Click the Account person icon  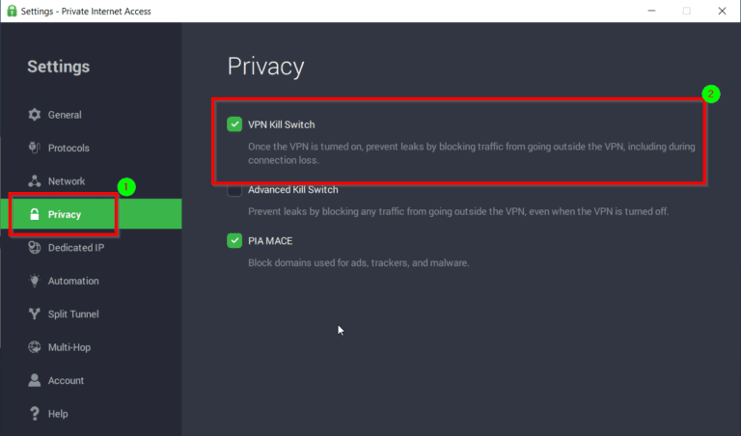[34, 380]
